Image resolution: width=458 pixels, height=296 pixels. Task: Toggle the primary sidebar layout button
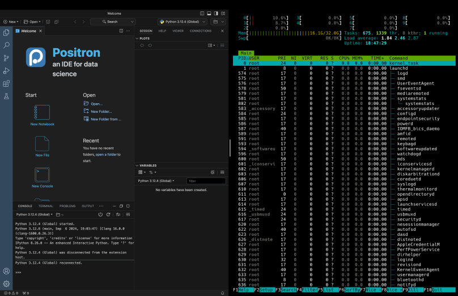tap(202, 14)
